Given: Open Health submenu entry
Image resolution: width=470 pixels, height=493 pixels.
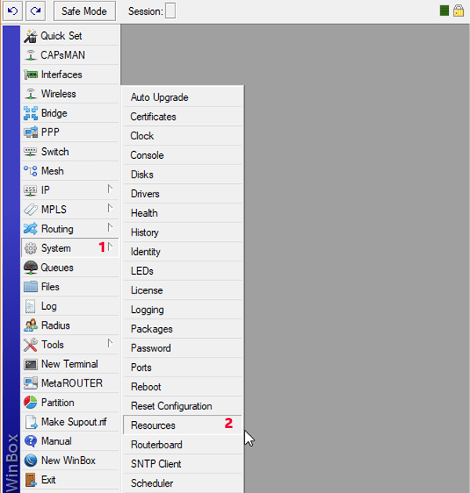Looking at the screenshot, I should coord(183,213).
